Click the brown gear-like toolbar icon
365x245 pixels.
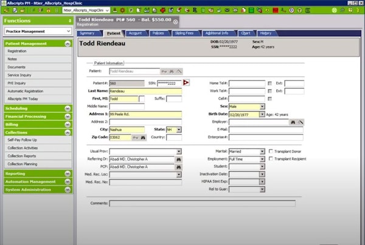(123, 10)
